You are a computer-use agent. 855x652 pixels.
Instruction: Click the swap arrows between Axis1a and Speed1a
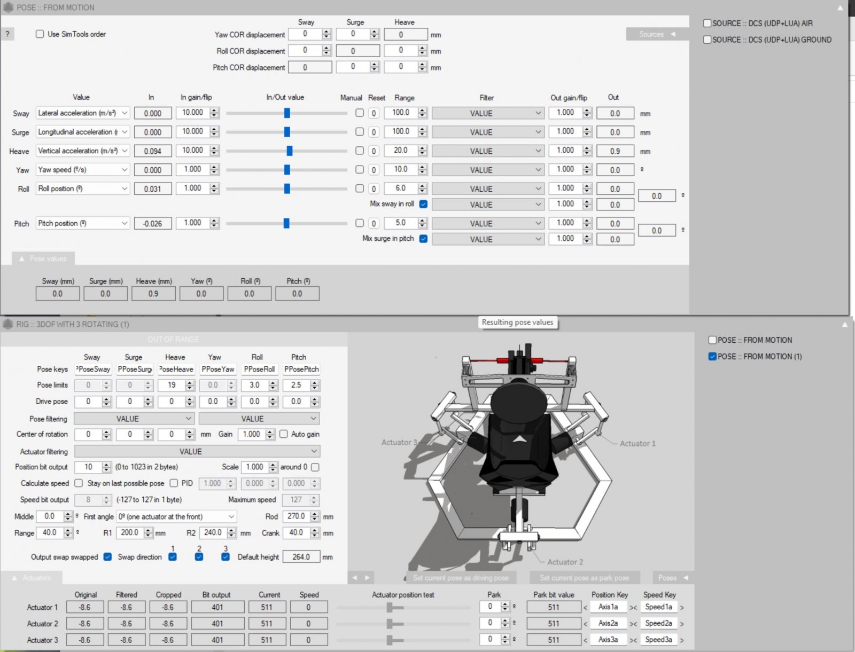[633, 607]
